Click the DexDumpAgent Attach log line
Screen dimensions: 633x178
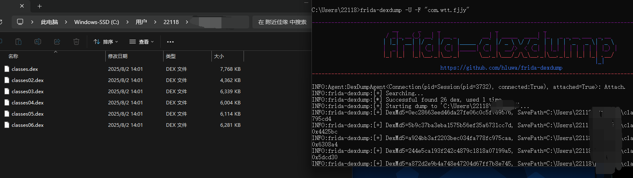pos(469,87)
